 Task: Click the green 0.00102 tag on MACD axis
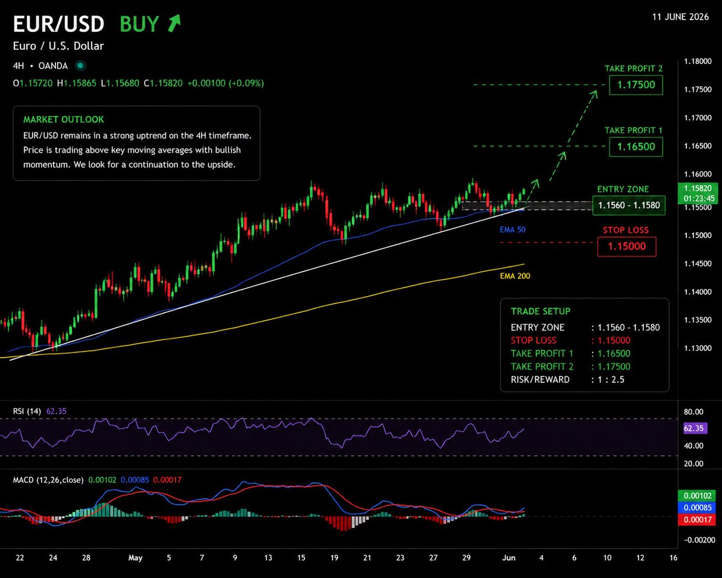pos(697,496)
